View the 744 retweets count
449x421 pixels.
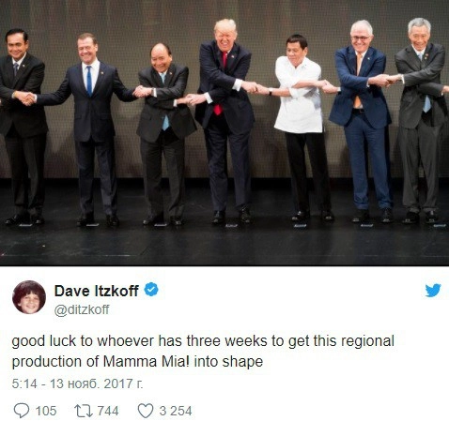click(108, 411)
